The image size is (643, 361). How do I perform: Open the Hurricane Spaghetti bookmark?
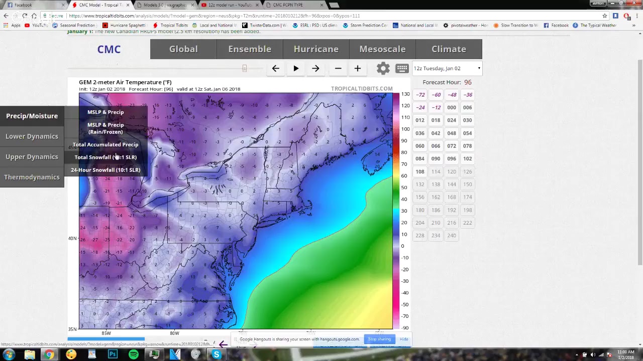pos(124,25)
